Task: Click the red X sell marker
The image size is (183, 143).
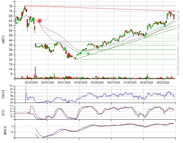Action: [40, 21]
